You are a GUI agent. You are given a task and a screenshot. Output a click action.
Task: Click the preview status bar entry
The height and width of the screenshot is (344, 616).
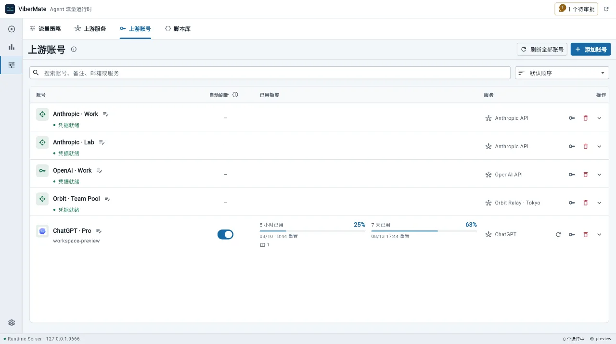(601, 339)
